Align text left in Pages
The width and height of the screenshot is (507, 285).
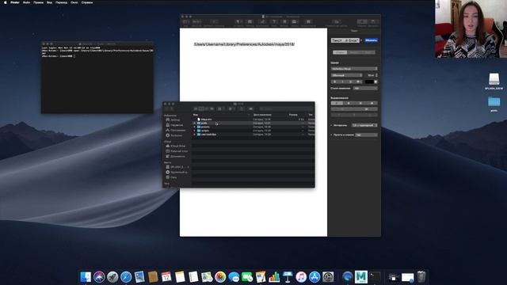(x=337, y=104)
